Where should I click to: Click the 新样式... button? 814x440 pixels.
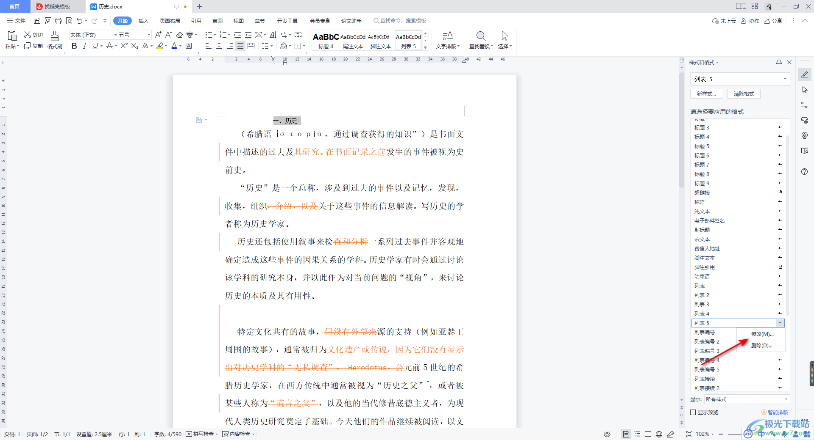(x=707, y=94)
